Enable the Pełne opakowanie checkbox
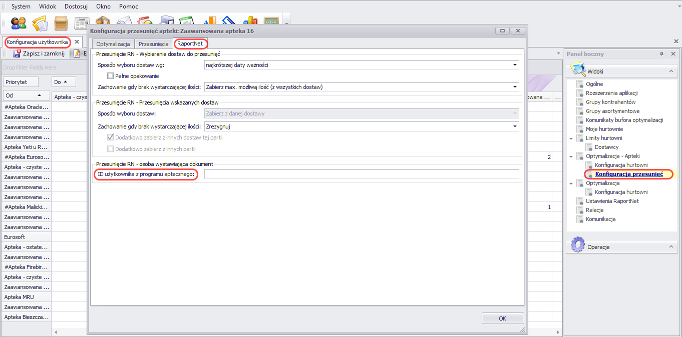Image resolution: width=682 pixels, height=337 pixels. [x=111, y=76]
